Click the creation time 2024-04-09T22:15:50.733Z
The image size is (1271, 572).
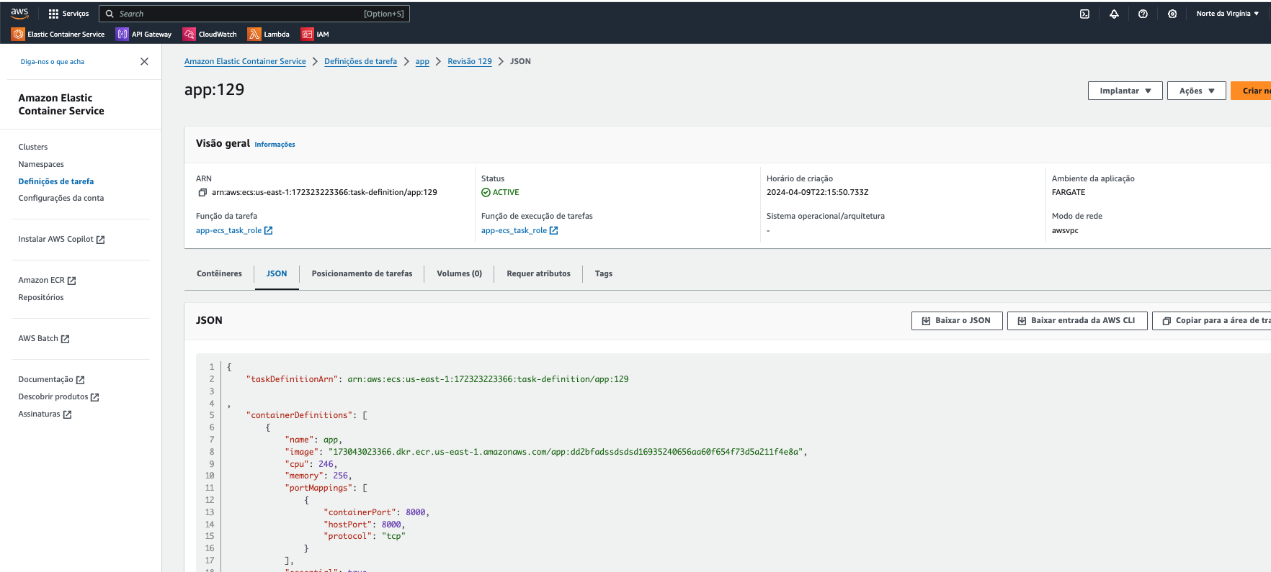(x=817, y=192)
